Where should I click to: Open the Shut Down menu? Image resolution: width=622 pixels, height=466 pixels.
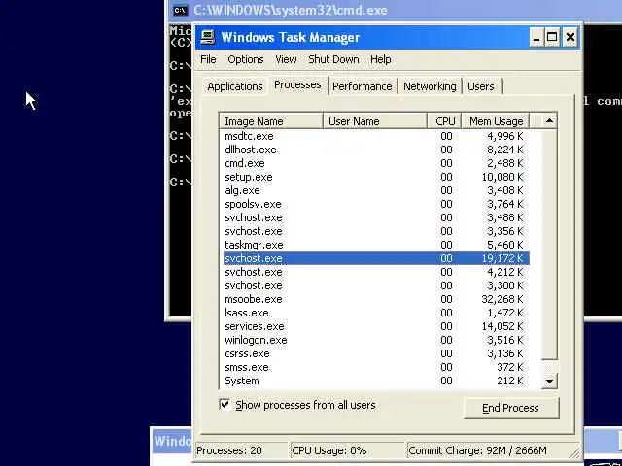(333, 59)
